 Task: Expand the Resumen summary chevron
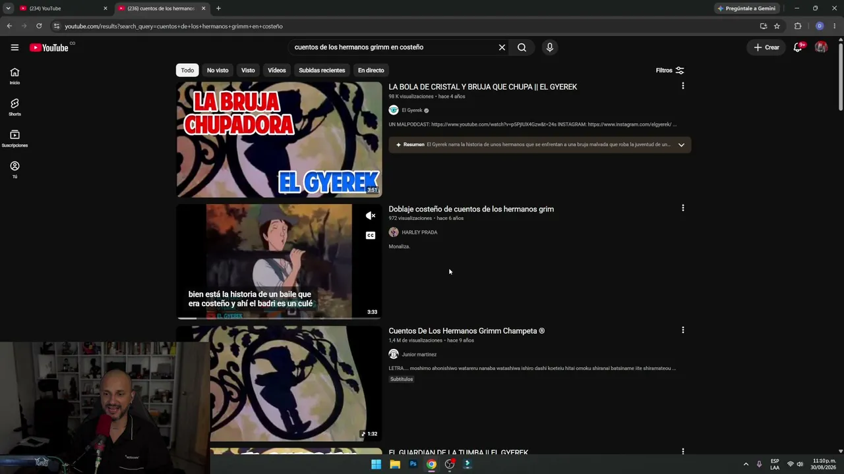click(x=681, y=145)
